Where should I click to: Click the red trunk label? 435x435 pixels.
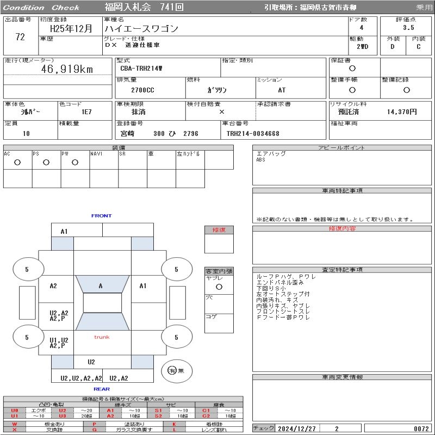click(x=102, y=337)
